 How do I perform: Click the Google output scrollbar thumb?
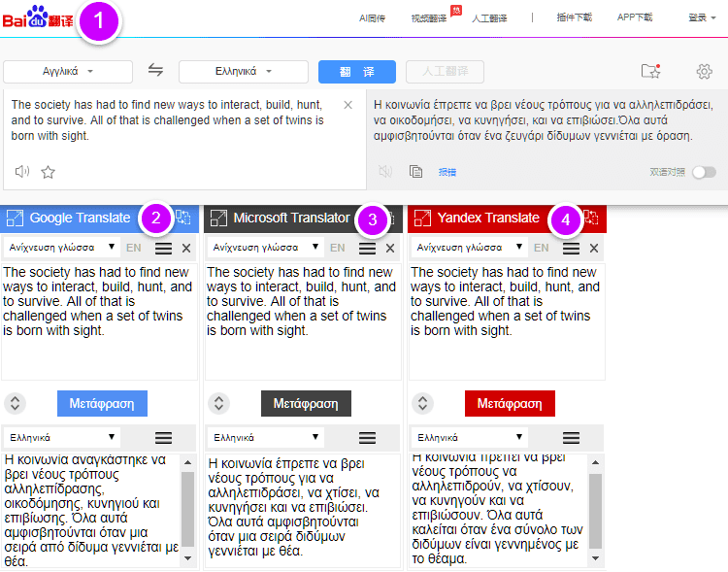tap(187, 509)
